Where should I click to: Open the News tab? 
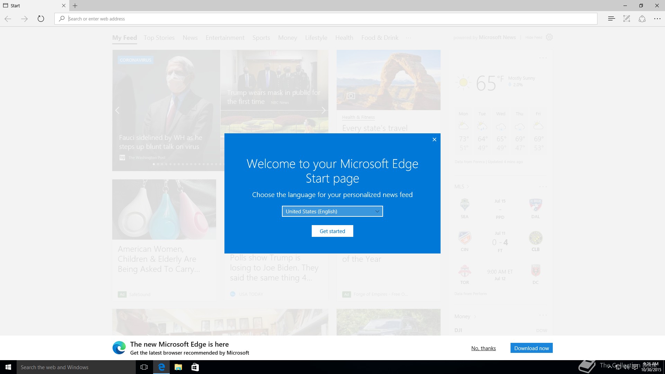click(x=190, y=38)
